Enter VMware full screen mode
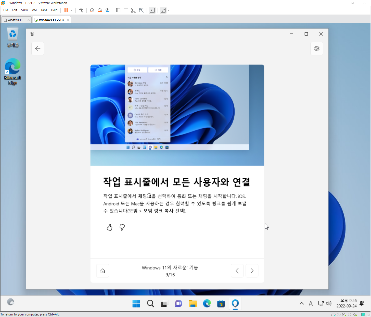This screenshot has height=317, width=371. [134, 10]
